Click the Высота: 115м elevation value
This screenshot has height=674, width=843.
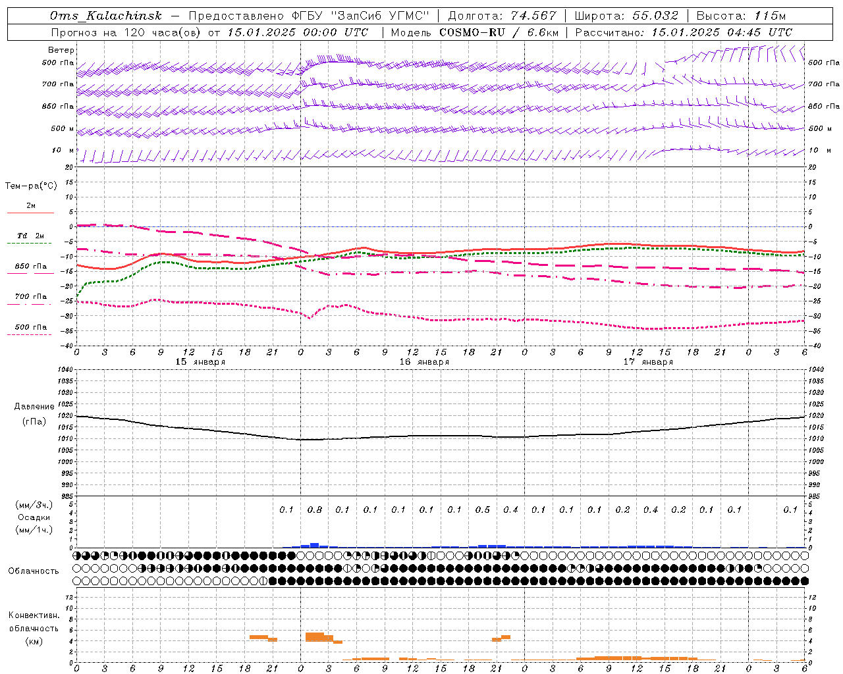tap(741, 16)
